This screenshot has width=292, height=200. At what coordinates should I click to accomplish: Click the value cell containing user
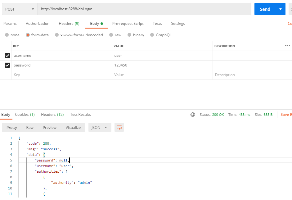[162, 56]
